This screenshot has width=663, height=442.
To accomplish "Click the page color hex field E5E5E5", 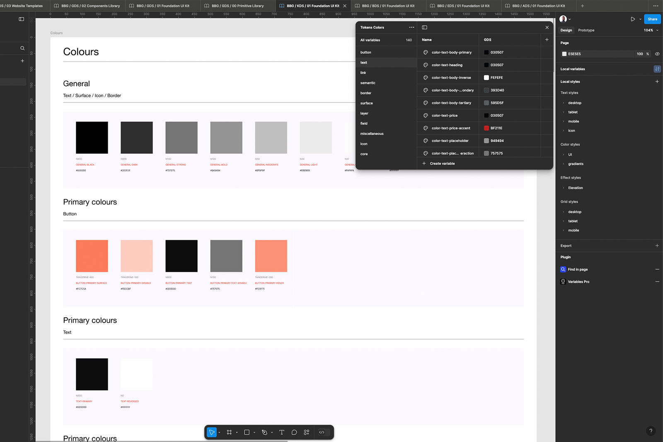I will [574, 54].
